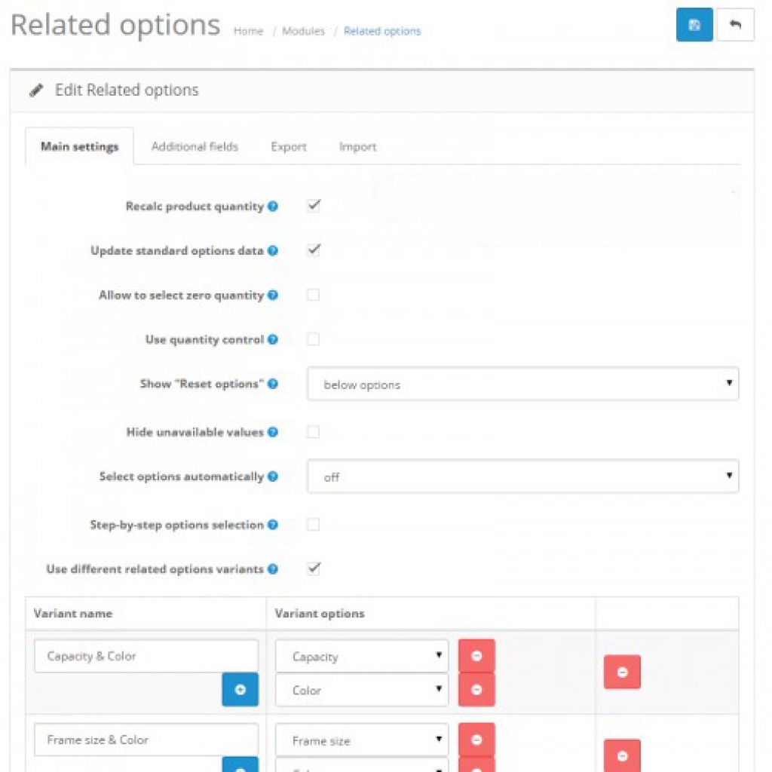Click the back arrow icon button
Viewport: 772px width, 772px height.
click(x=735, y=26)
